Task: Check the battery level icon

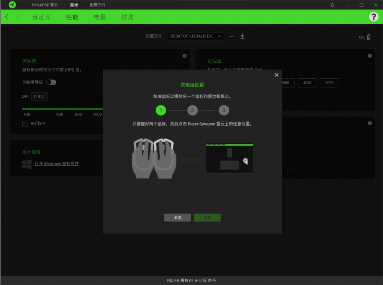Action: pos(369,37)
